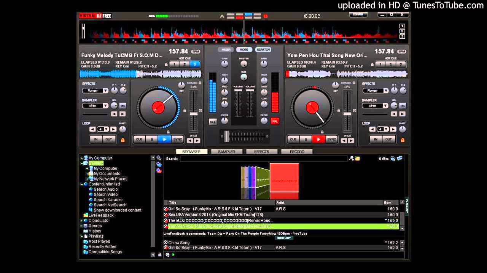Screen dimensions: 487x273
Task: Show the Scratch mixer panel
Action: click(263, 50)
